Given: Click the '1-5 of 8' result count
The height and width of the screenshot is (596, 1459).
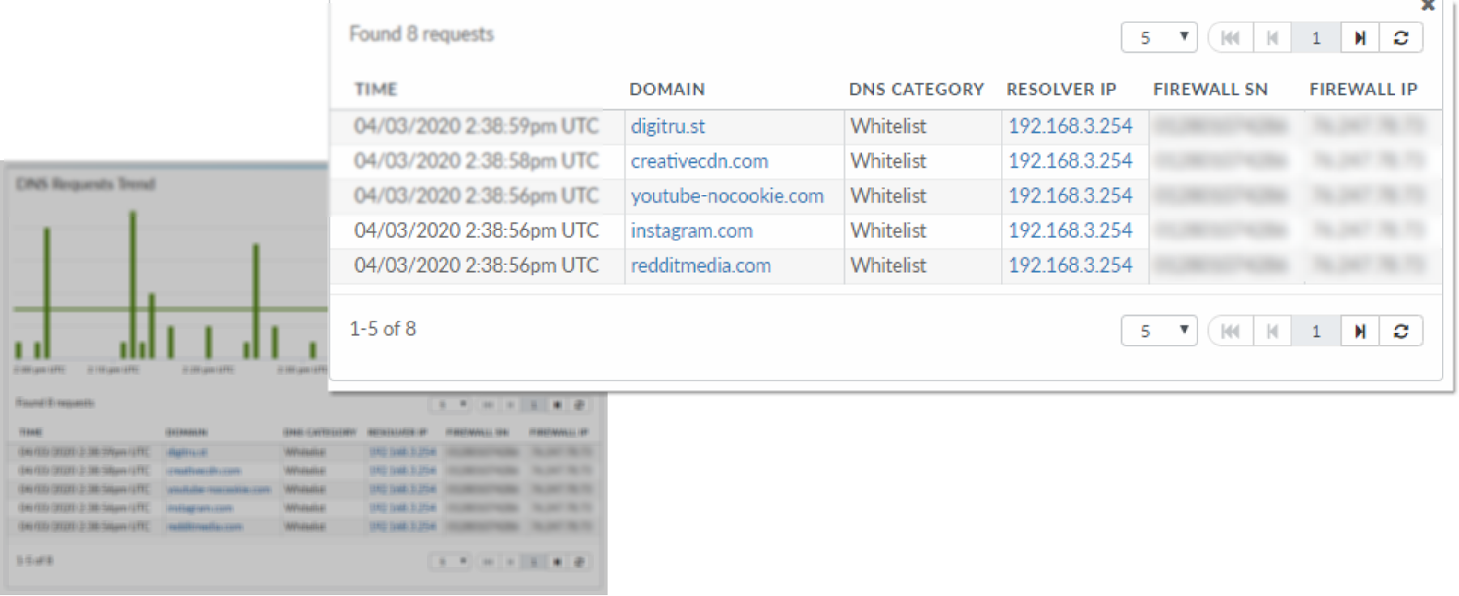Looking at the screenshot, I should 382,329.
